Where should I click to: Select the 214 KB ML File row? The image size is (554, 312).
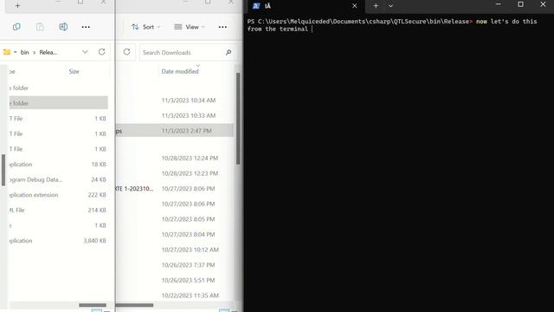coord(58,210)
